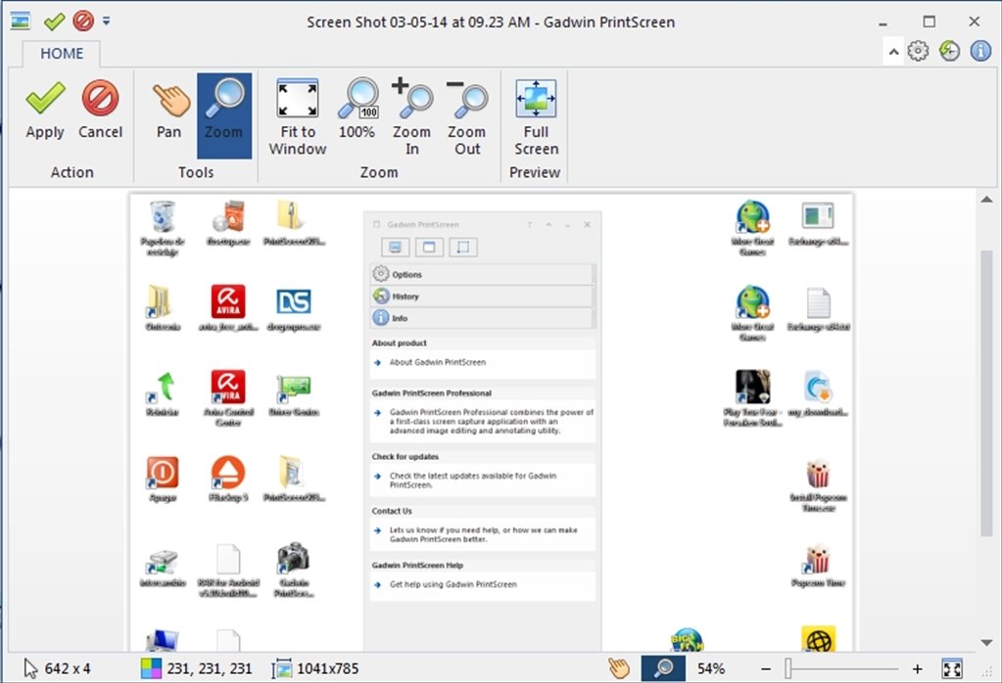
Task: Click the '231, 231, 231' color value
Action: point(210,669)
